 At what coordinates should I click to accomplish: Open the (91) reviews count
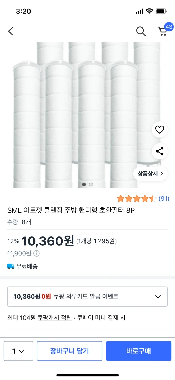pyautogui.click(x=164, y=198)
